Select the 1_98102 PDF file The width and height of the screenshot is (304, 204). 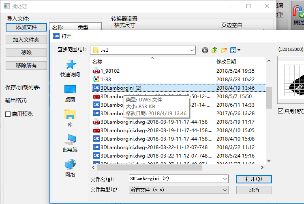point(110,71)
